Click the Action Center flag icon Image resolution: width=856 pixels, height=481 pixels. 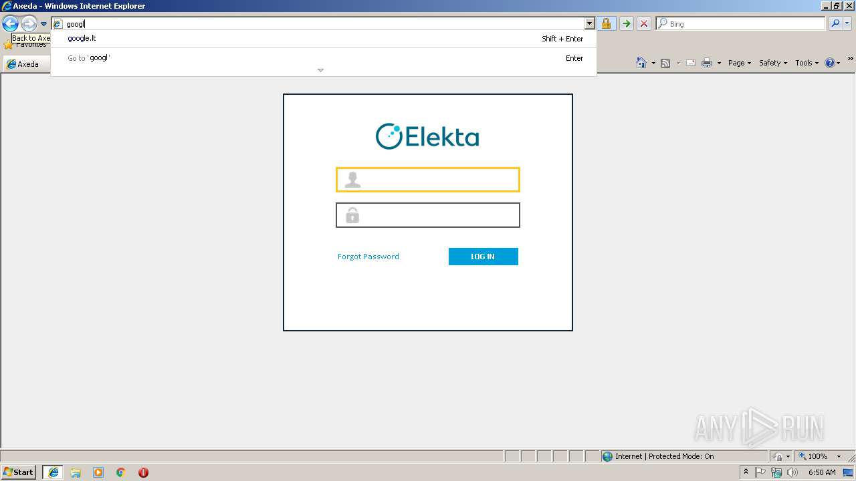[x=761, y=472]
